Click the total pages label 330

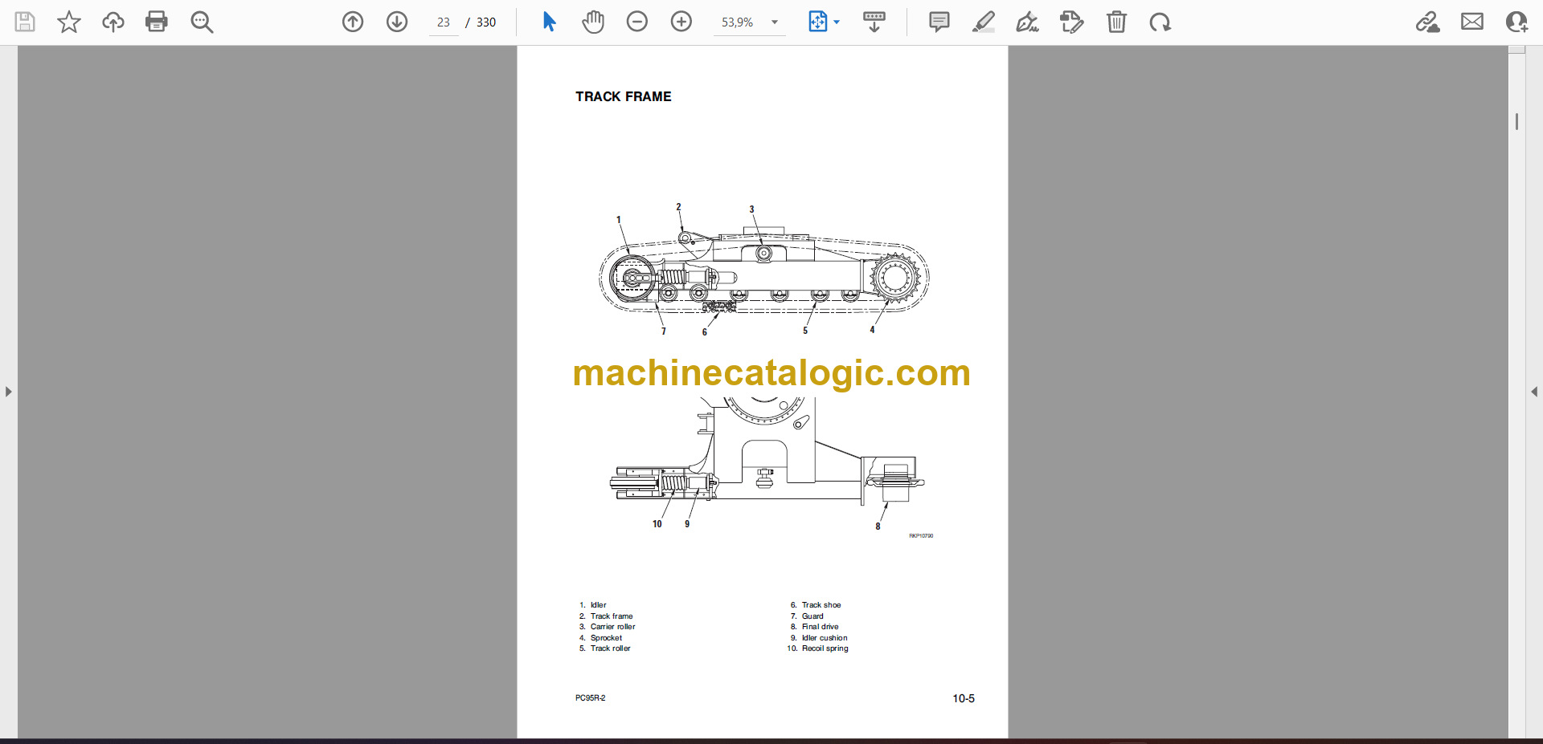(486, 22)
